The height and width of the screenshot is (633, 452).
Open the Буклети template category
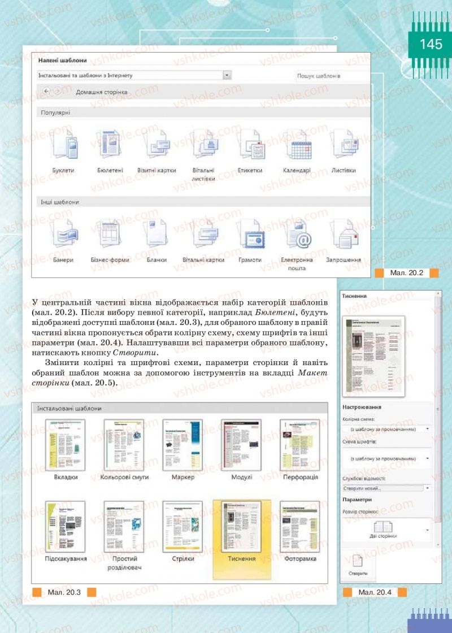[x=63, y=151]
